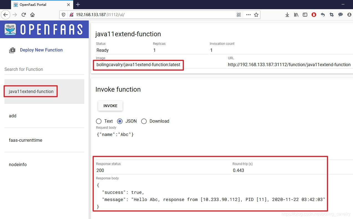The image size is (353, 219).
Task: Select the JSON response radio button
Action: [120, 121]
